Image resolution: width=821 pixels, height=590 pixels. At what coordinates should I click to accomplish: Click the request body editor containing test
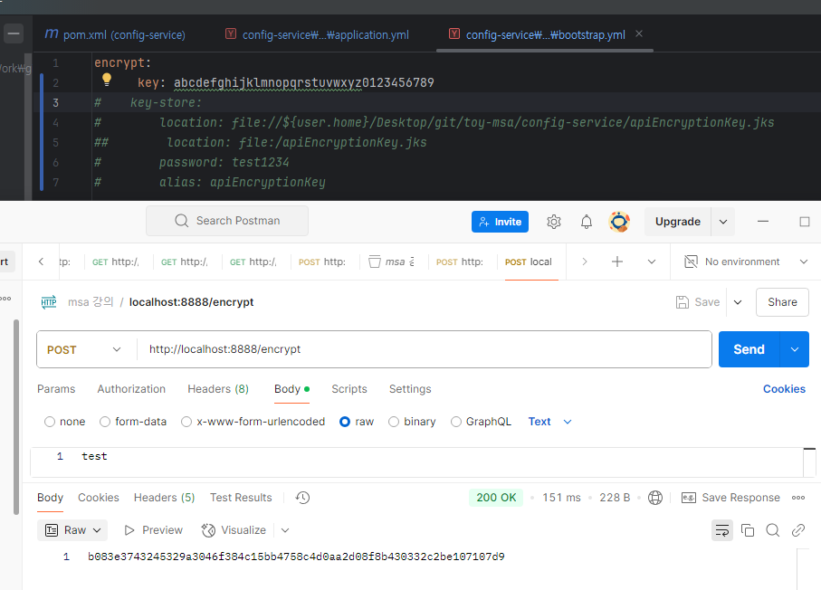point(416,462)
